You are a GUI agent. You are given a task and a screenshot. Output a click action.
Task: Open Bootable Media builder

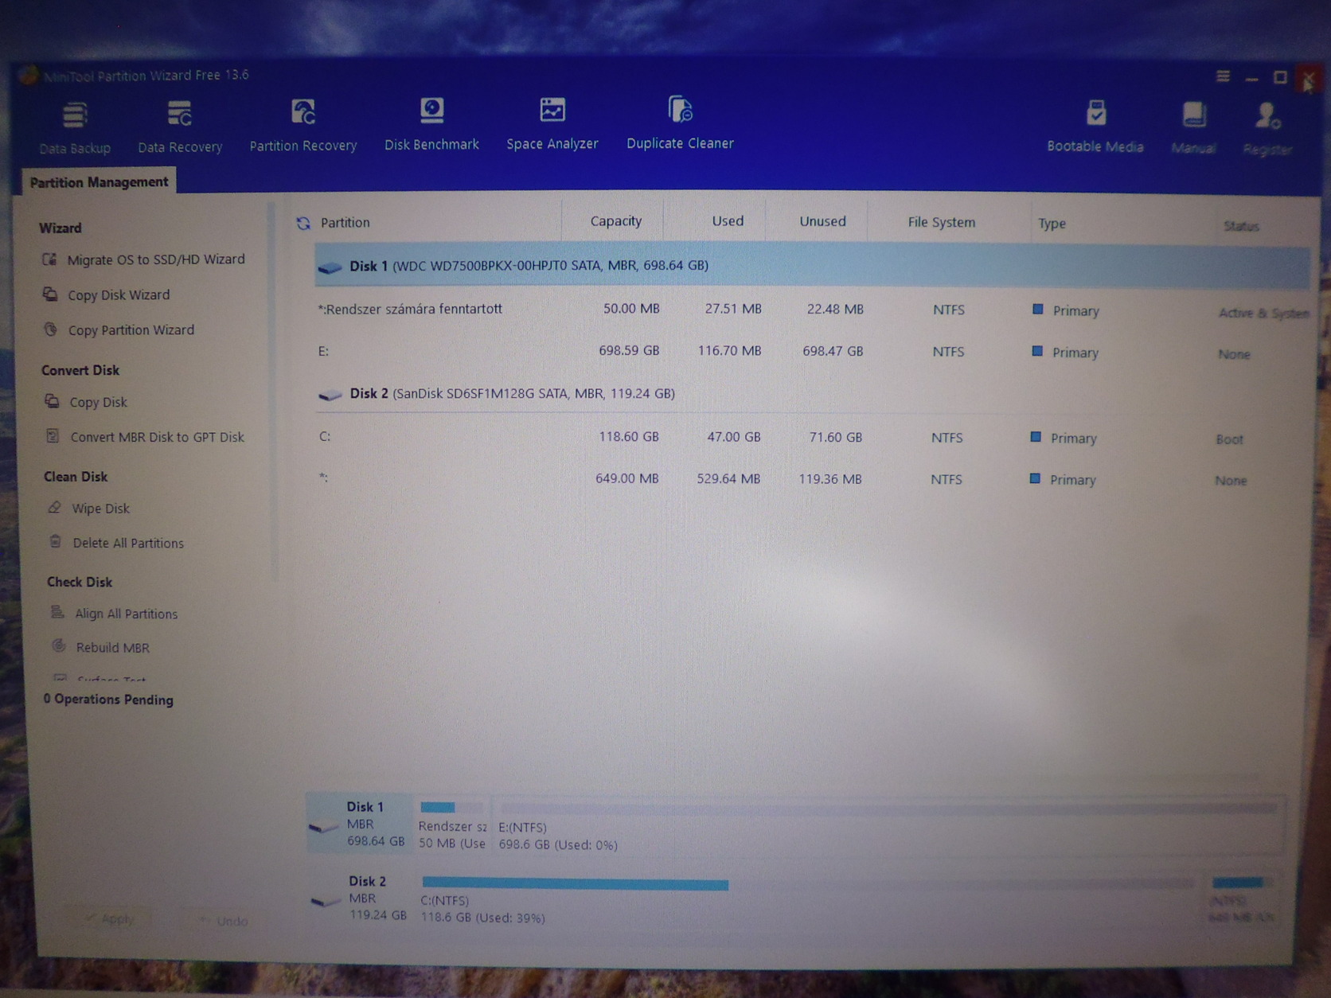pos(1095,126)
